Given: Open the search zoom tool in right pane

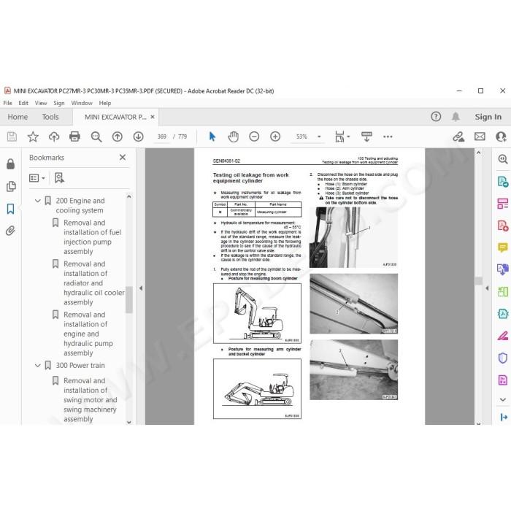Looking at the screenshot, I should [x=502, y=159].
